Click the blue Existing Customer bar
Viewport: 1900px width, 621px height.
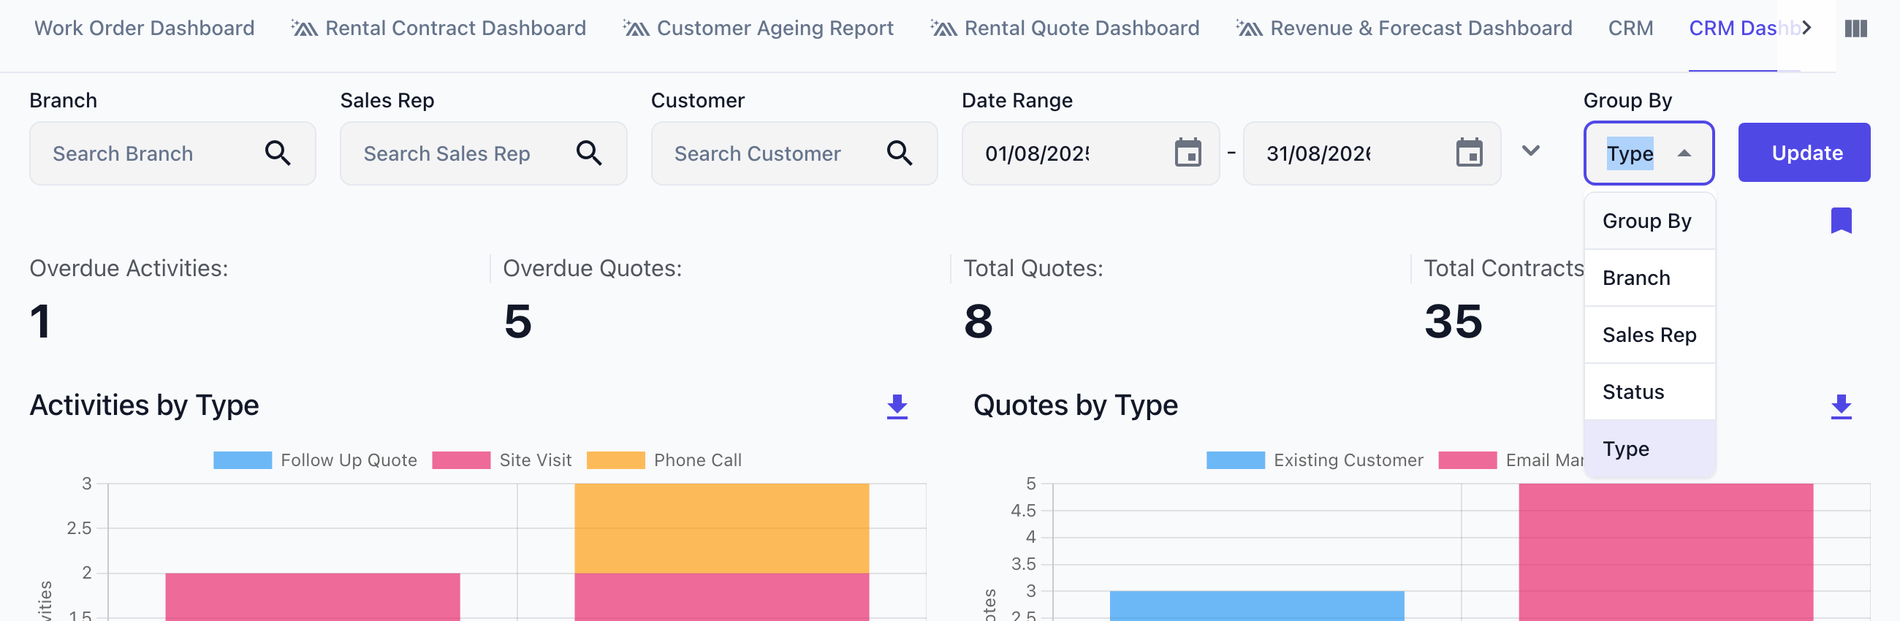1257,606
